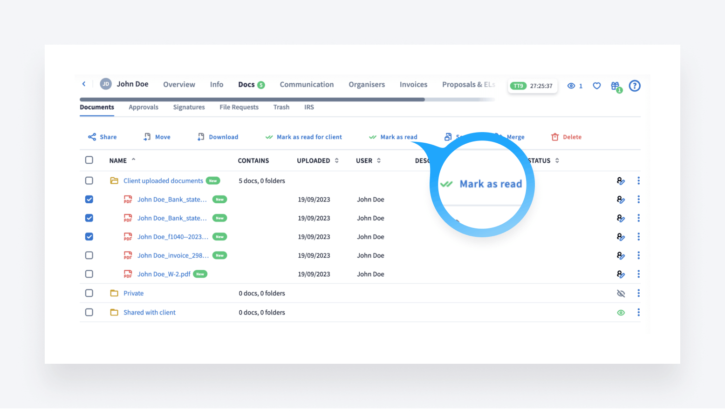Viewport: 725px width, 414px height.
Task: Open the Invoices tab
Action: point(413,84)
